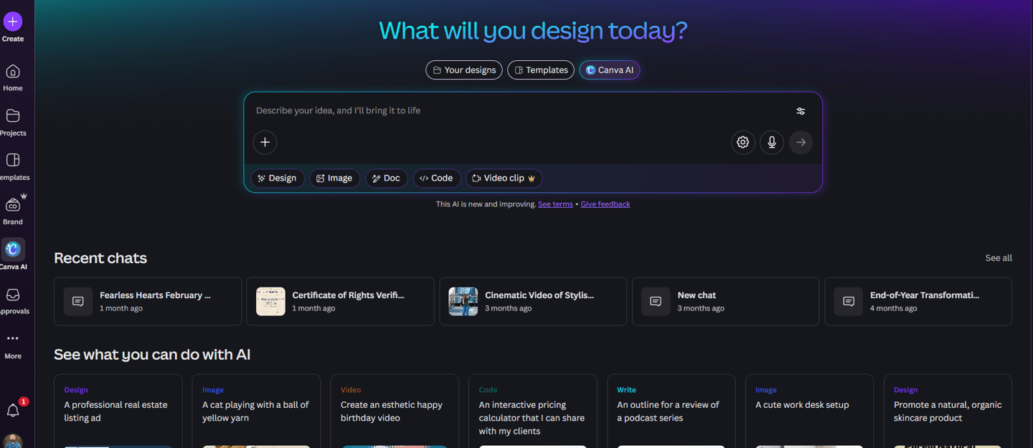Choose the Code mode chip
Screen dimensions: 1033x448
coord(437,178)
